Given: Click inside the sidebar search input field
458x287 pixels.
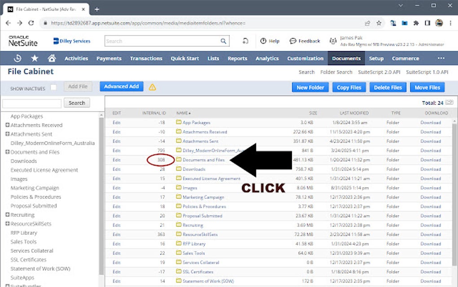Looking at the screenshot, I should pos(31,103).
